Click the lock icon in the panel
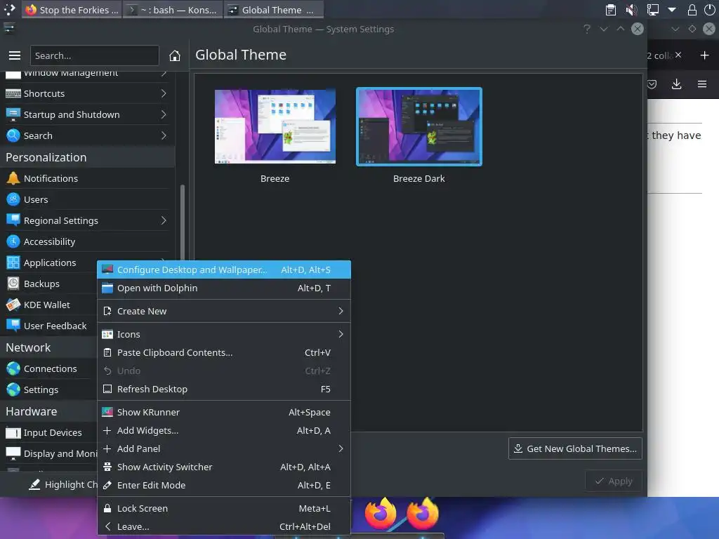The image size is (719, 539). coord(692,10)
